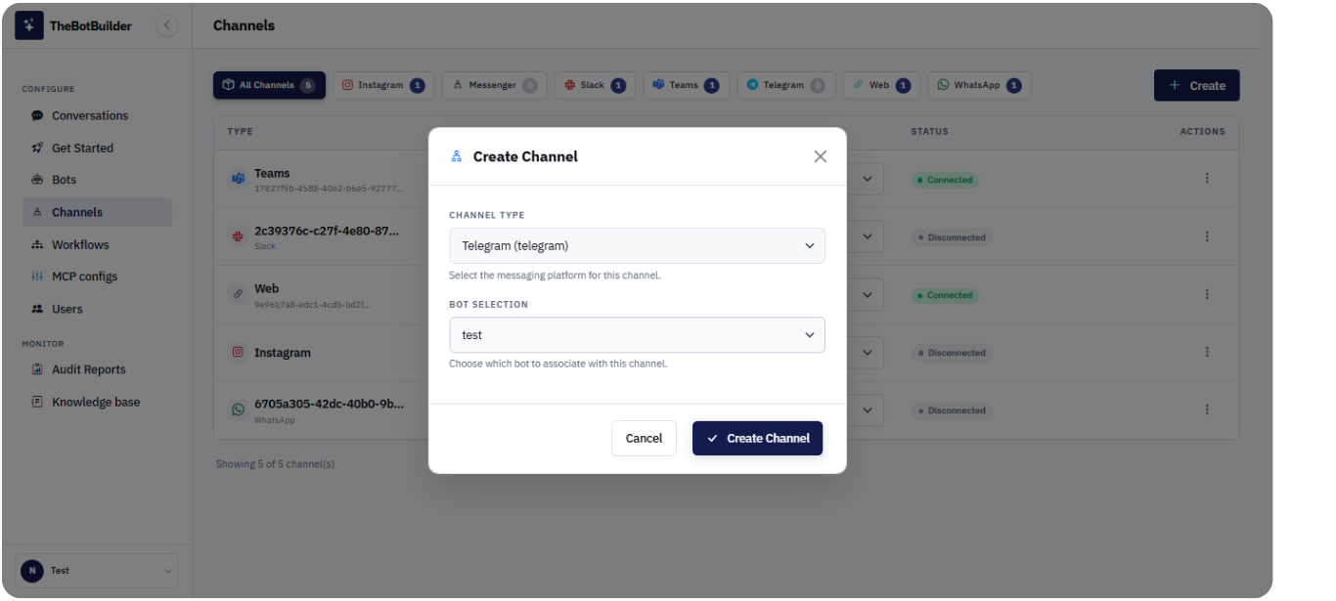Image resolution: width=1336 pixels, height=601 pixels.
Task: Expand the Web row dropdown chevron
Action: (x=867, y=294)
